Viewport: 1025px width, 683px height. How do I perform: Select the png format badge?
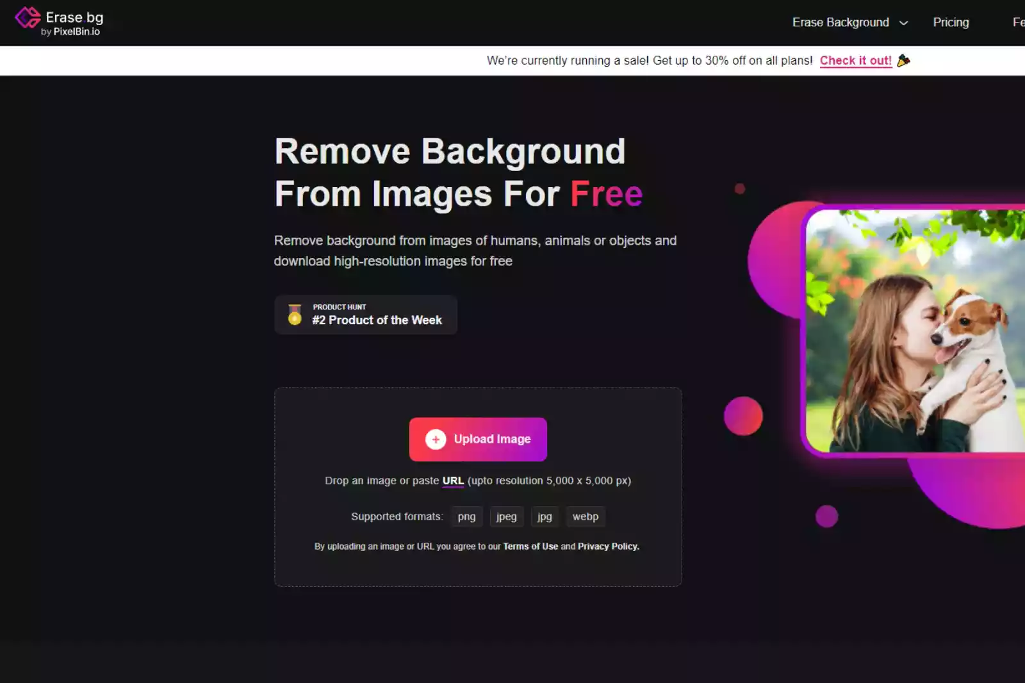466,516
